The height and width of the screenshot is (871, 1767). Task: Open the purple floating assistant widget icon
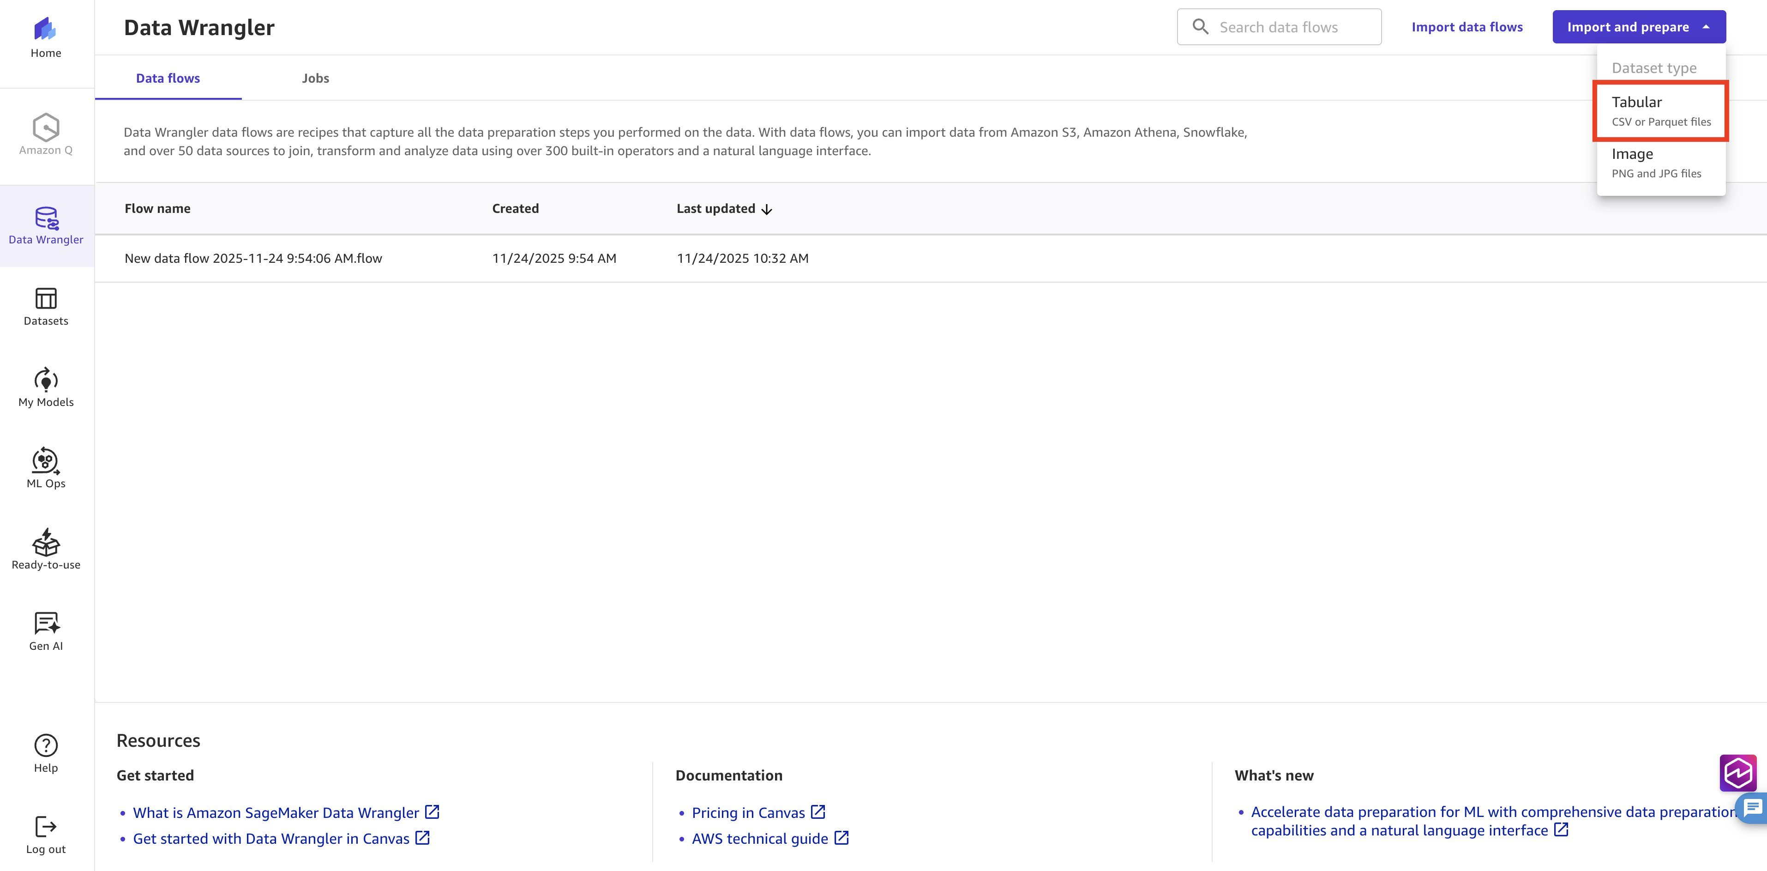1738,773
